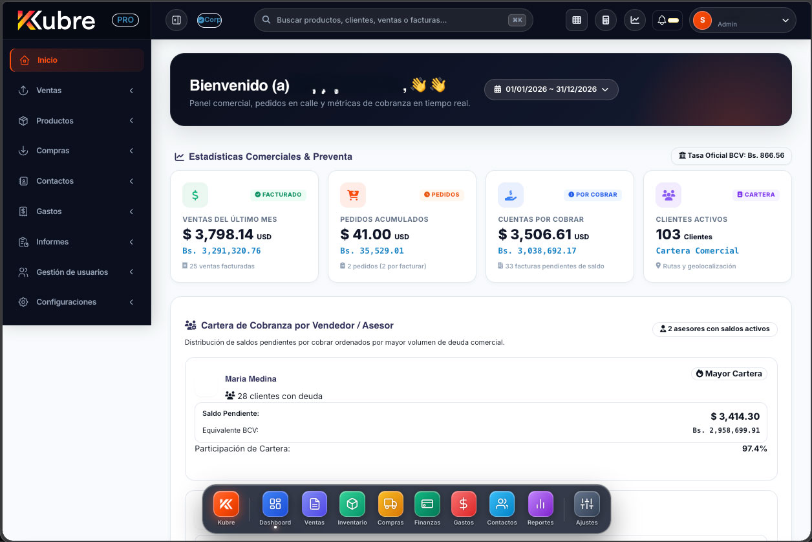Click the Corp verified badge
Image resolution: width=812 pixels, height=542 pixels.
coord(209,20)
